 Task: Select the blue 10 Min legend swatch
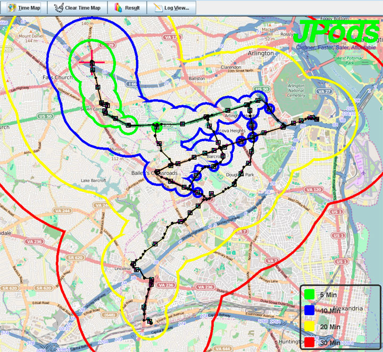tap(309, 311)
